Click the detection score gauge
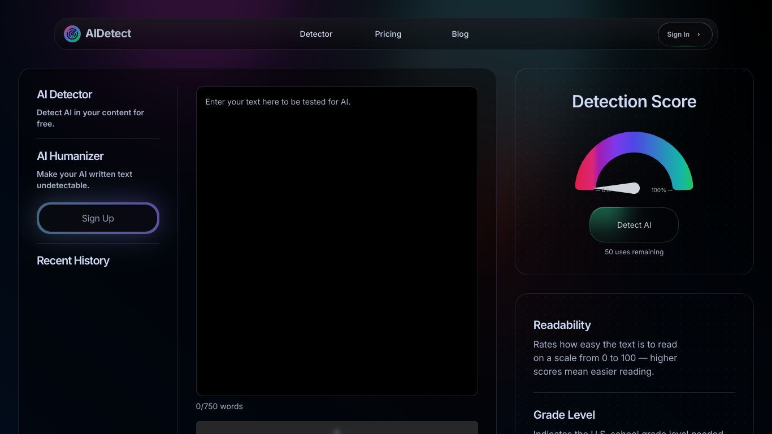 pos(634,162)
